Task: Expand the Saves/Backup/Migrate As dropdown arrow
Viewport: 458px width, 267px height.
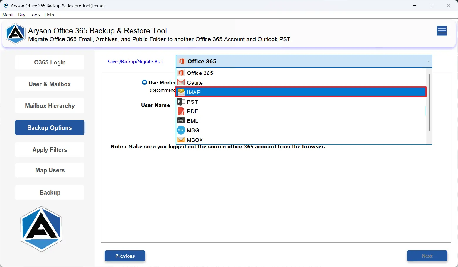Action: coord(429,61)
